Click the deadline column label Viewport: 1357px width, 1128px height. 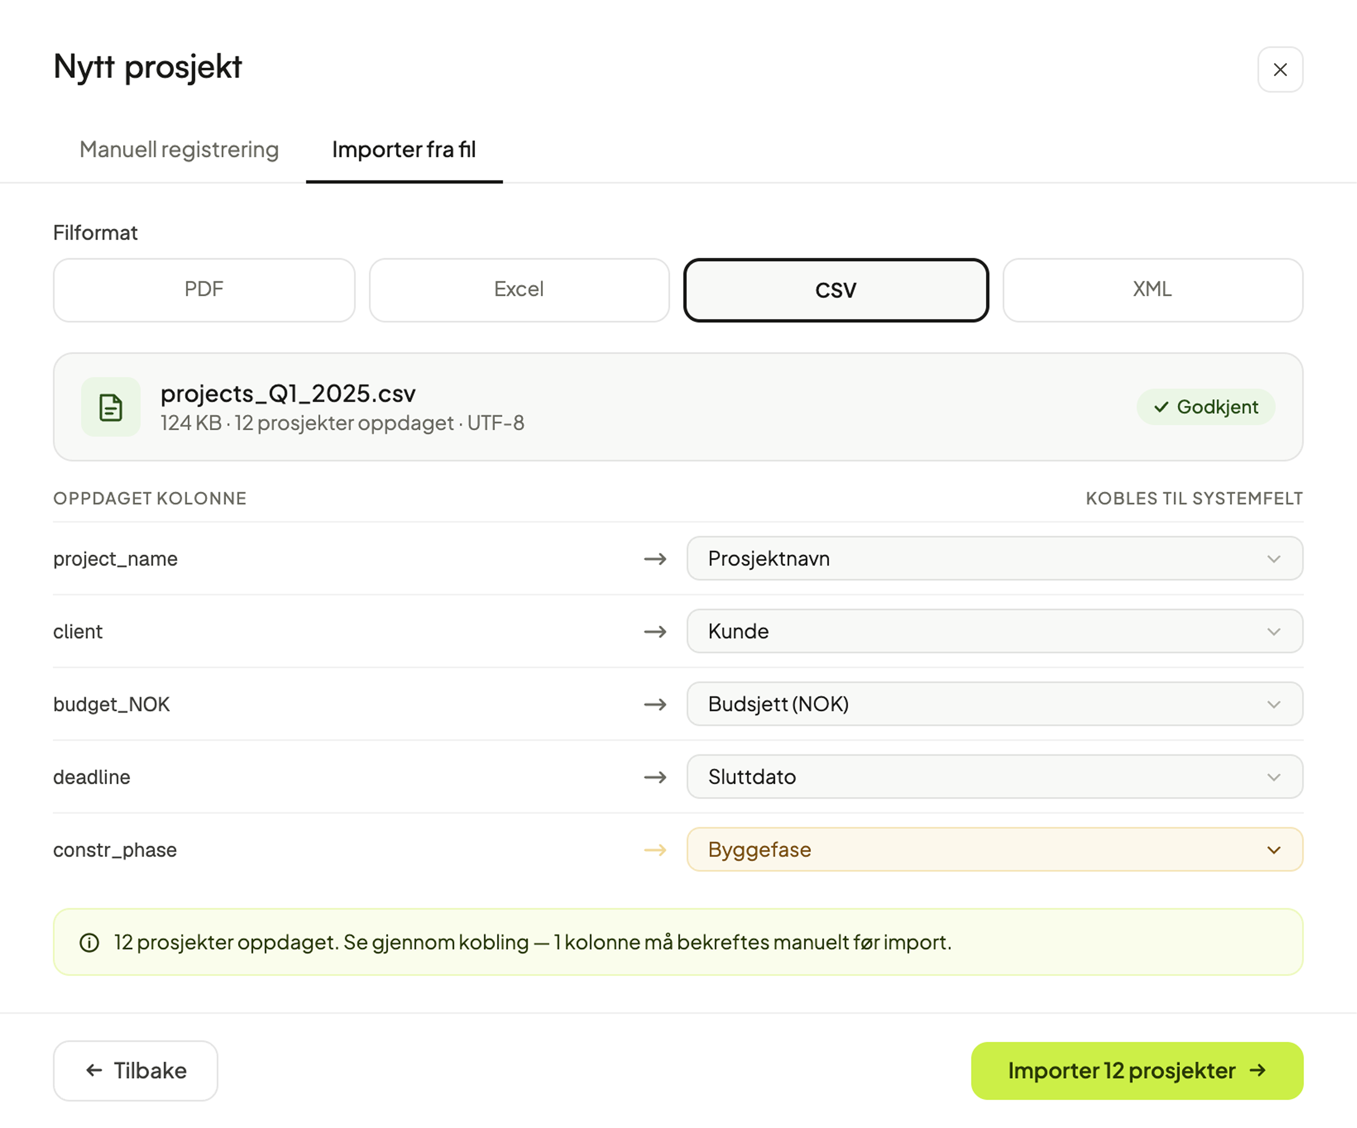point(91,777)
